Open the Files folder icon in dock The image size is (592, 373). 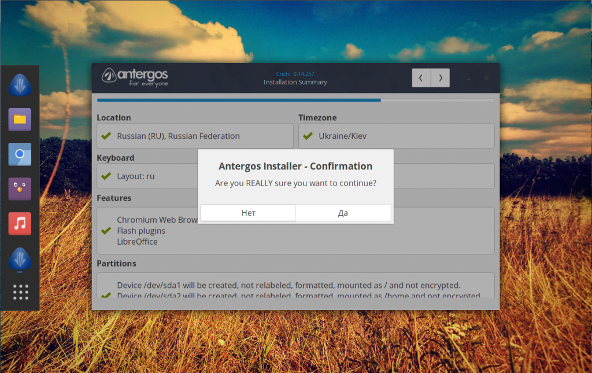click(x=20, y=119)
